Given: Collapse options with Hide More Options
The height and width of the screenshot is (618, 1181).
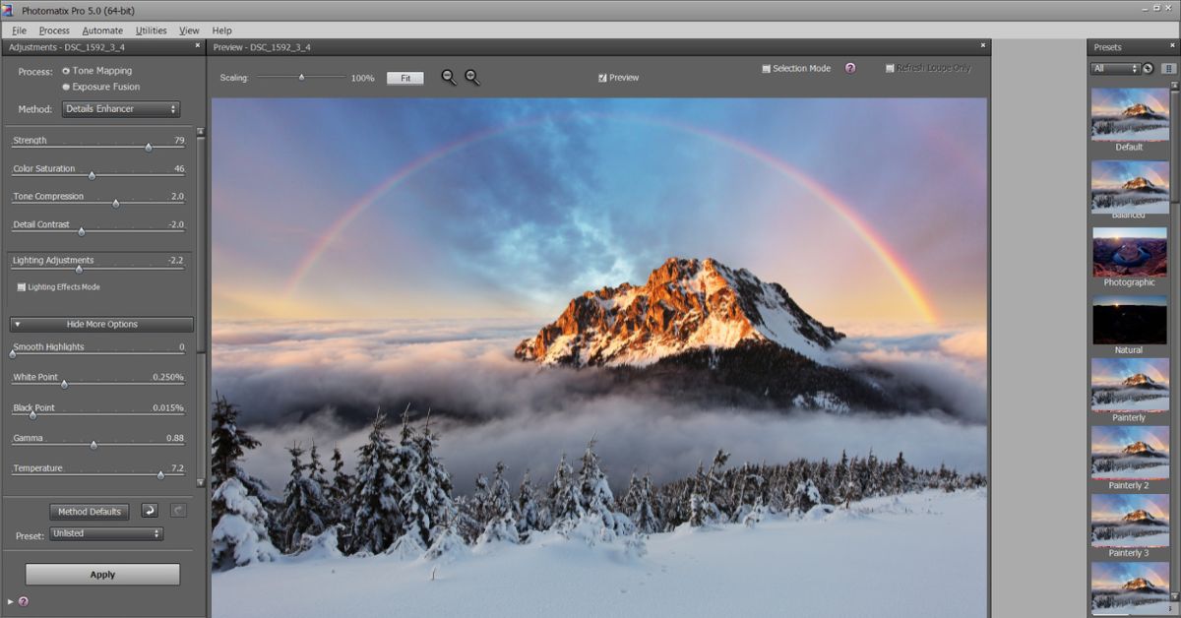Looking at the screenshot, I should [101, 324].
